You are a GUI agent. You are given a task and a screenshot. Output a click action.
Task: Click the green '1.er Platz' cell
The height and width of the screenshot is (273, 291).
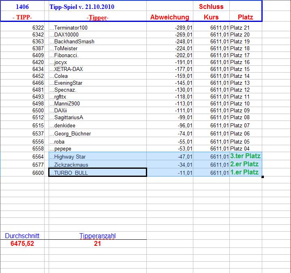[246, 172]
